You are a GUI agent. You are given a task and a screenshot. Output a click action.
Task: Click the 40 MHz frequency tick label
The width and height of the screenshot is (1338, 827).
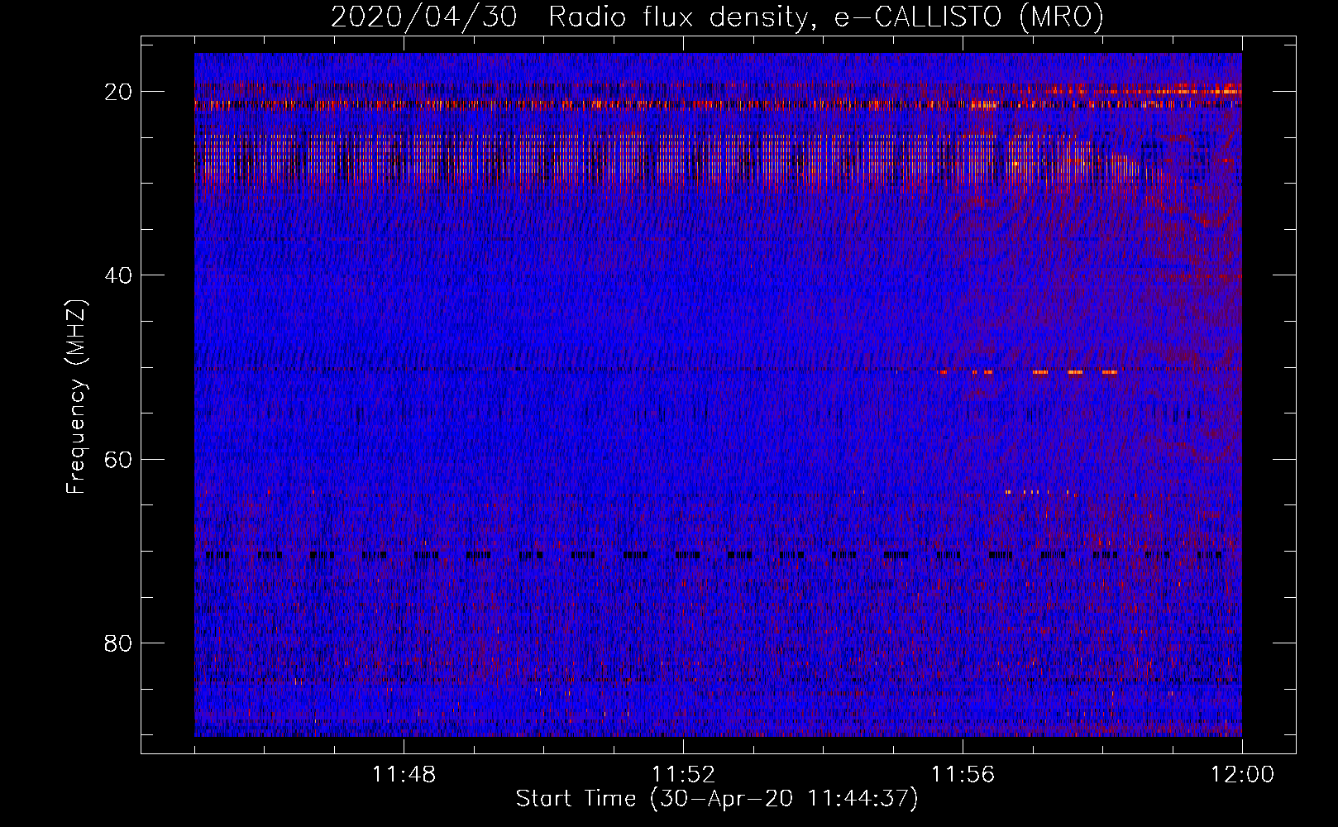118,275
